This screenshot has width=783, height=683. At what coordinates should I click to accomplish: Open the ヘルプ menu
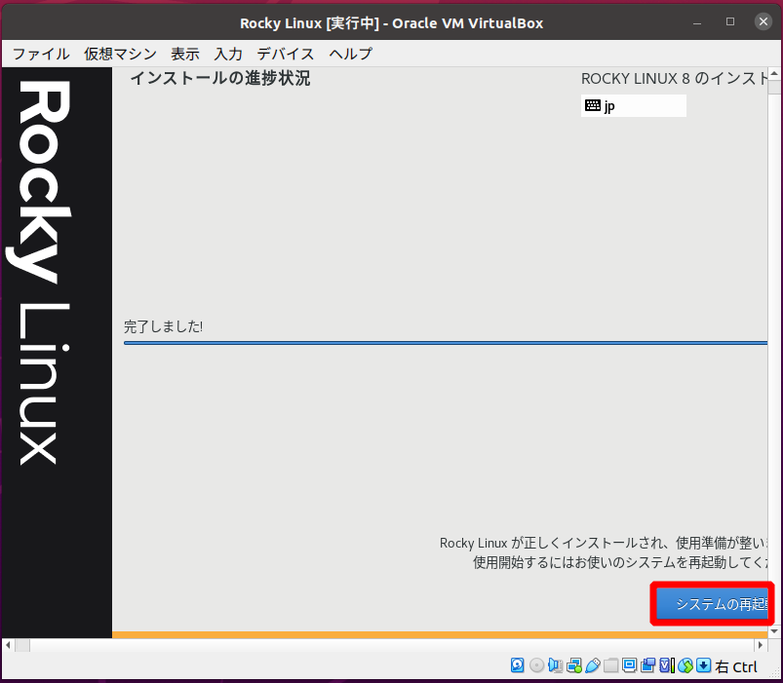pyautogui.click(x=351, y=54)
